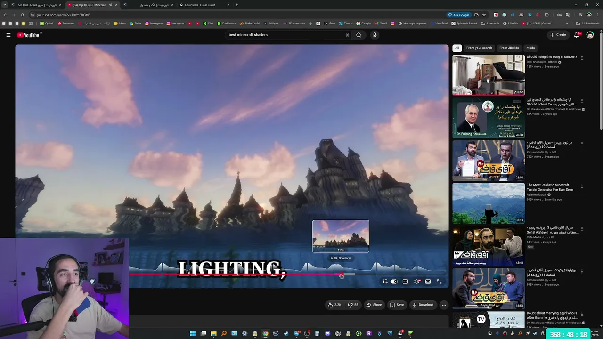Save the video to a playlist
Image resolution: width=603 pixels, height=339 pixels.
click(x=397, y=305)
